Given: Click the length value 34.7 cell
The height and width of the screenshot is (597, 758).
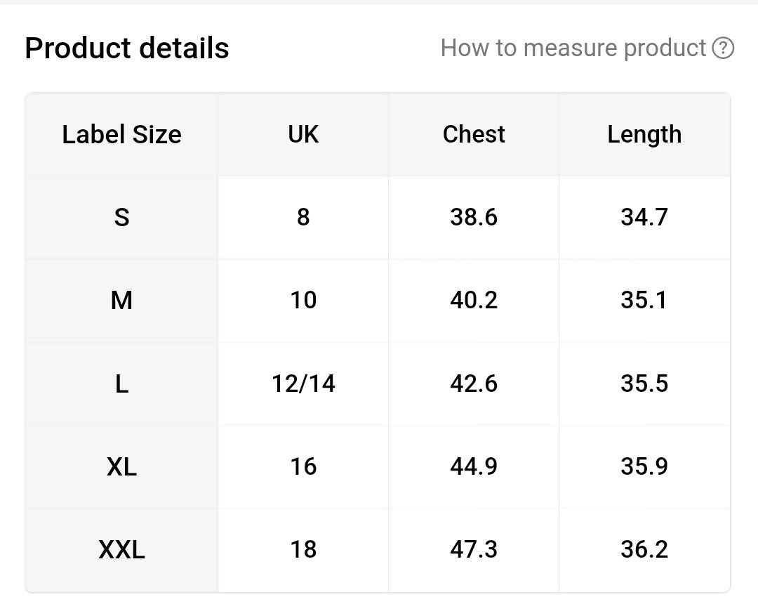Looking at the screenshot, I should pos(644,217).
